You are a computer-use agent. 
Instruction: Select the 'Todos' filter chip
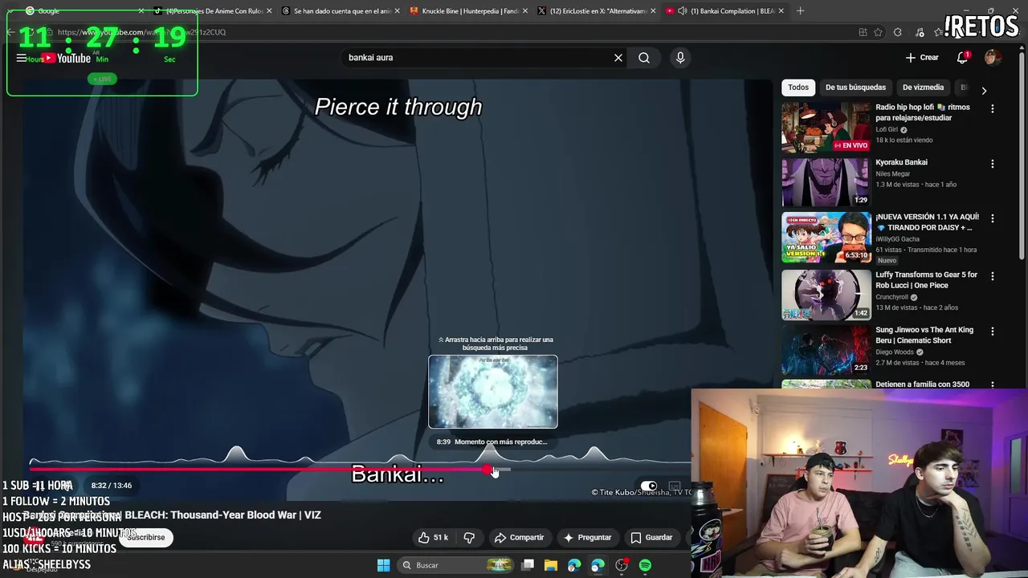coord(798,88)
